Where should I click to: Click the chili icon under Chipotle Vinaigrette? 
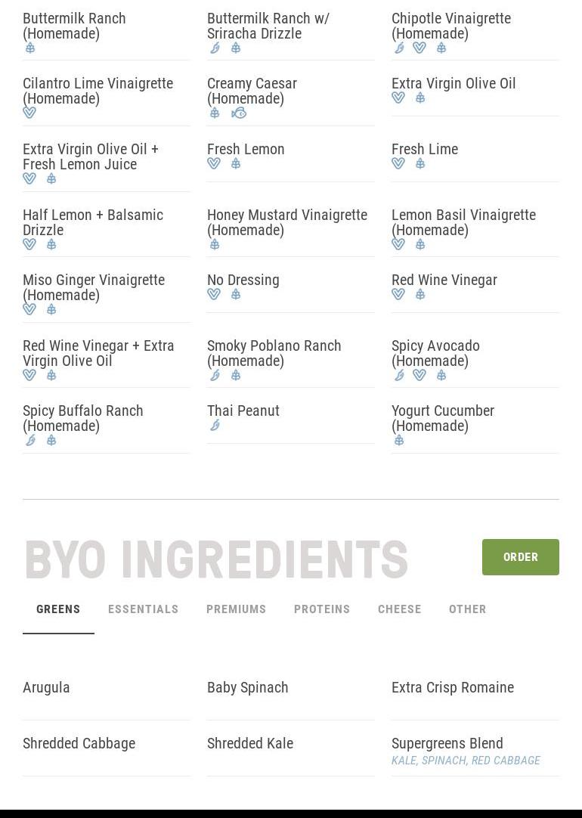tap(399, 48)
